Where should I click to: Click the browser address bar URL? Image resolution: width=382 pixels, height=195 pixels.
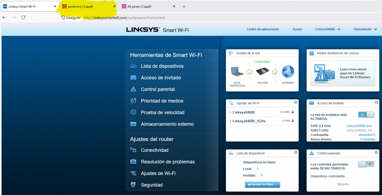124,18
